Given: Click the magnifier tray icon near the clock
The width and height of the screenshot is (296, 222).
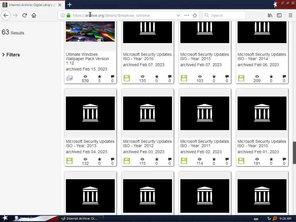Looking at the screenshot, I should point(275,219).
